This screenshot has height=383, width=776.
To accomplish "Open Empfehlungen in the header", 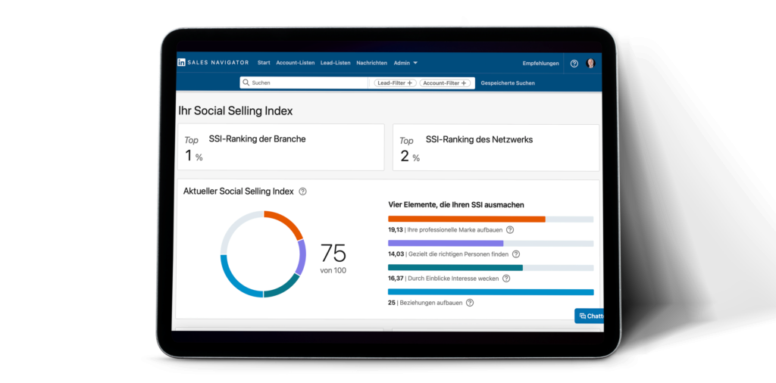I will pyautogui.click(x=540, y=64).
